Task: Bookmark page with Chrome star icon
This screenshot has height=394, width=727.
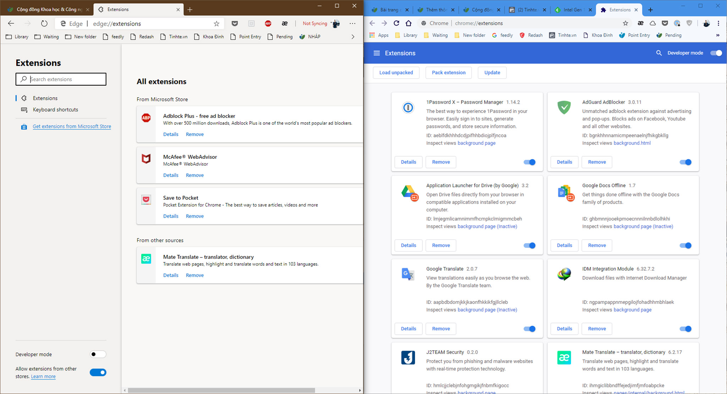Action: click(625, 23)
